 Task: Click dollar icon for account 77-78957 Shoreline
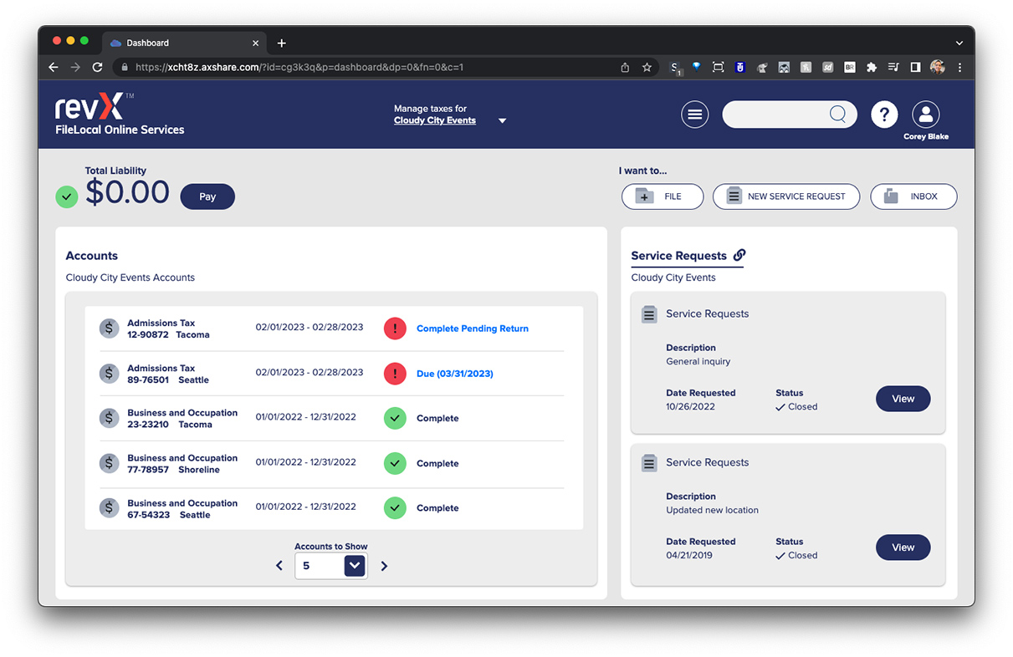(109, 463)
